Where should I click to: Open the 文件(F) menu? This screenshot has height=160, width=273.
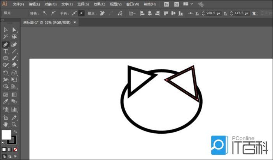tap(18, 4)
